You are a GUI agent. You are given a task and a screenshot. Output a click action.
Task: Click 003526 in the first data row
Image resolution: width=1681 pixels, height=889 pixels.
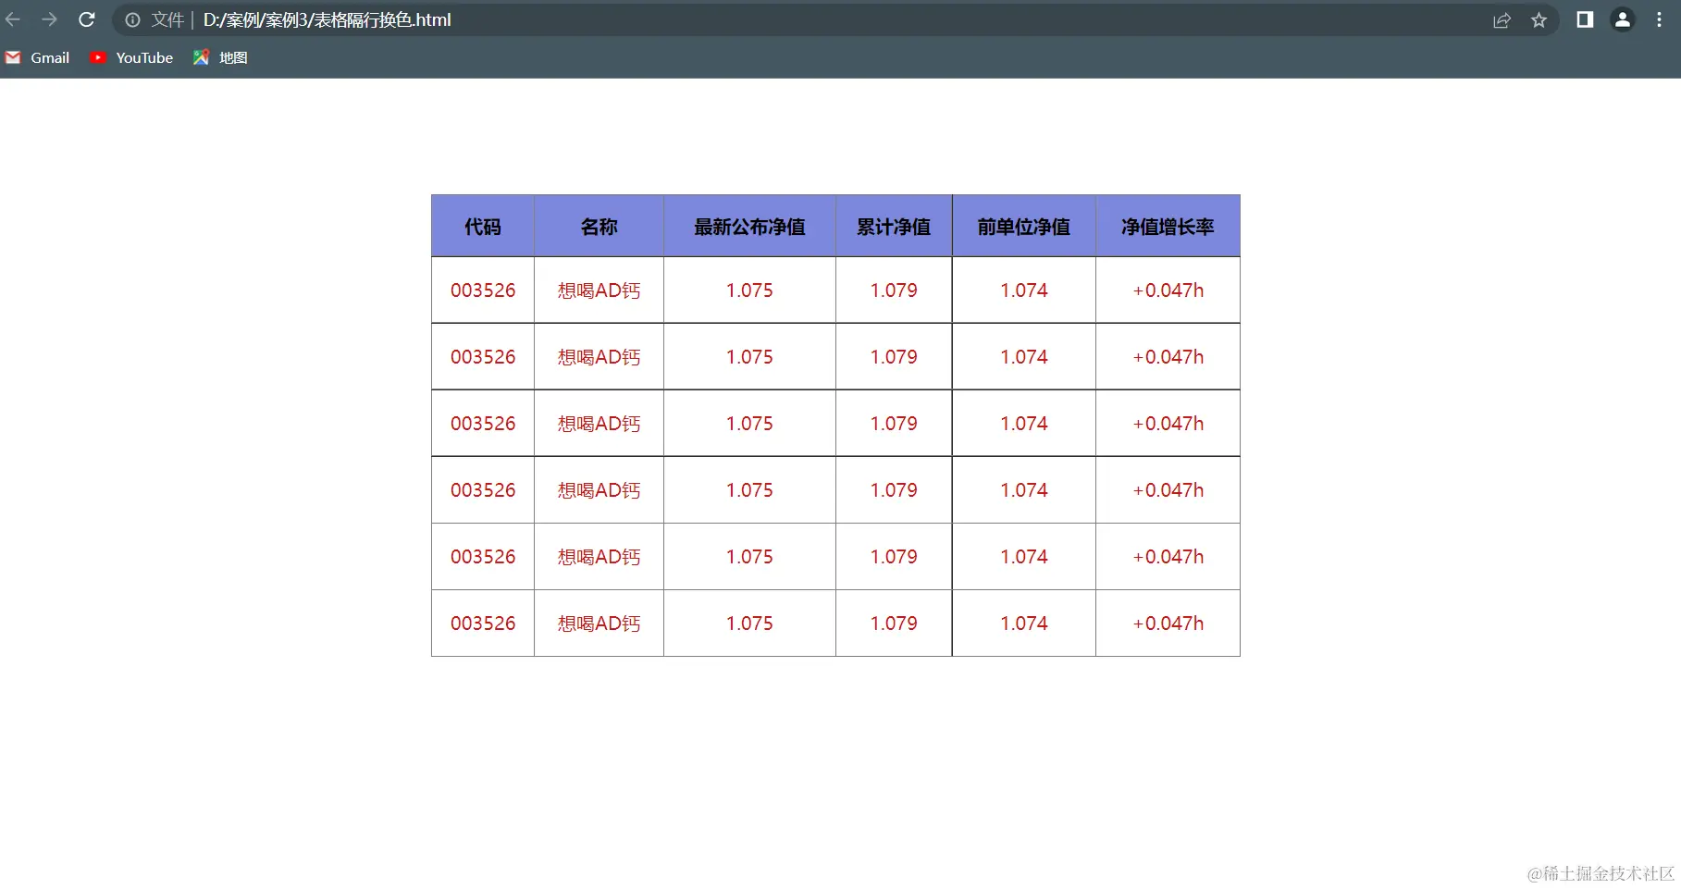[483, 290]
